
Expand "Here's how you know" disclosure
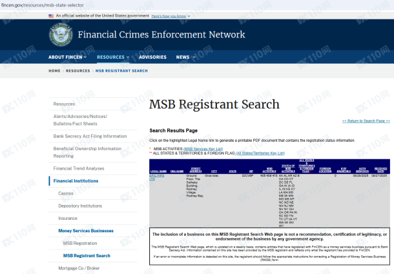[x=171, y=15]
